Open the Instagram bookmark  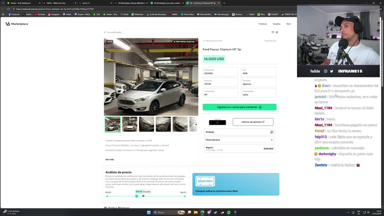pyautogui.click(x=54, y=14)
